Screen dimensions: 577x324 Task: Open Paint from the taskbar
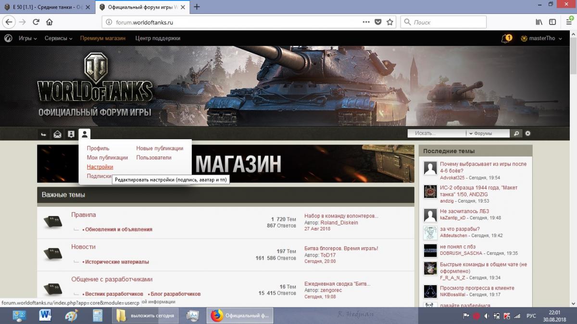click(x=71, y=315)
